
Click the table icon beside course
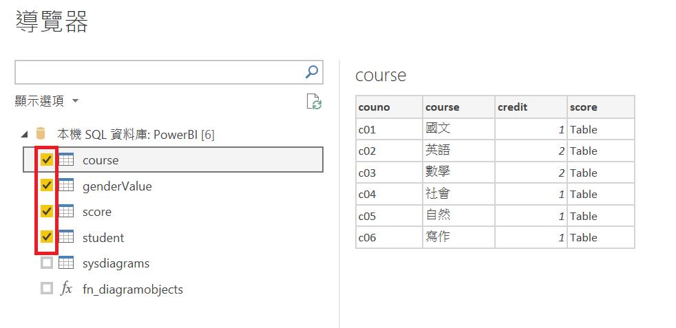coord(66,160)
